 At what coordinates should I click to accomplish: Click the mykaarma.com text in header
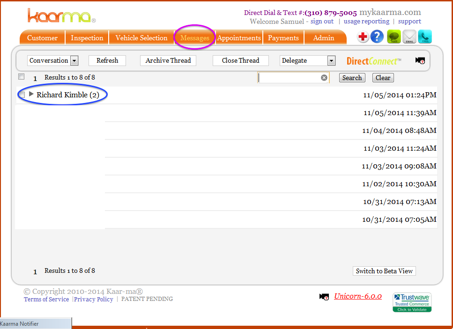(390, 13)
